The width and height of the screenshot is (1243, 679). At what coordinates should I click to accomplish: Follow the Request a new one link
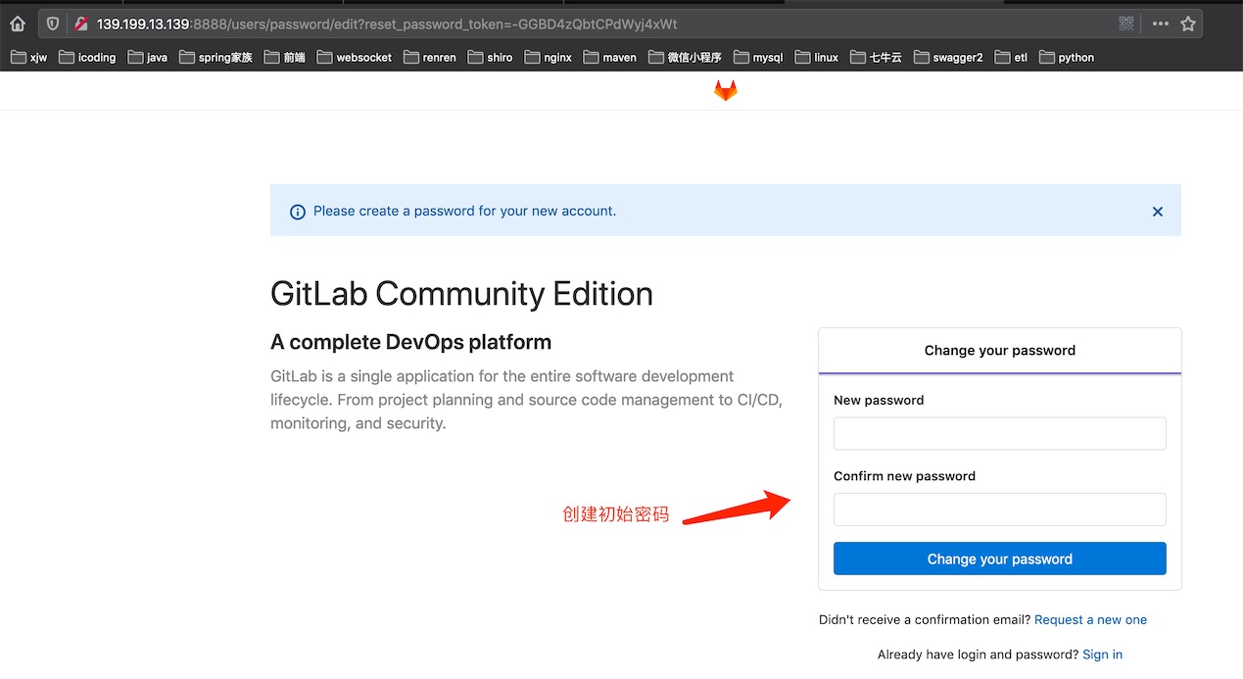[1090, 620]
